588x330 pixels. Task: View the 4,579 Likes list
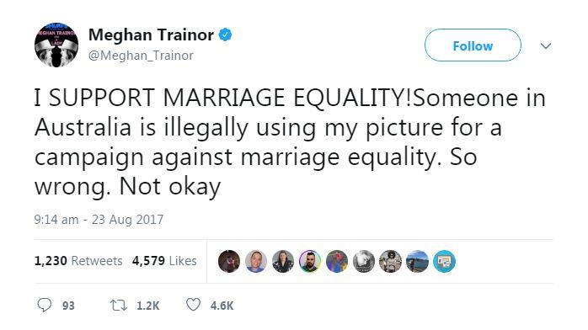tap(164, 261)
